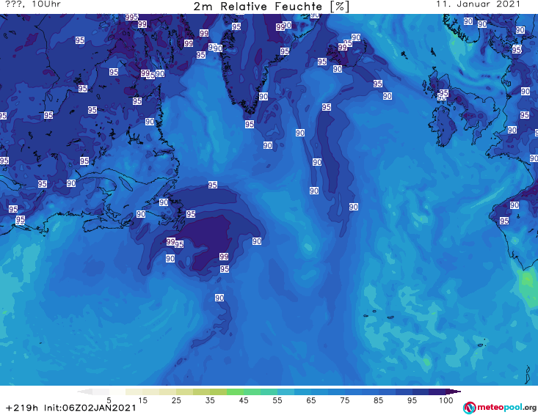The width and height of the screenshot is (538, 415).
Task: Click the "65" tick label on legend scale
Action: 311,400
